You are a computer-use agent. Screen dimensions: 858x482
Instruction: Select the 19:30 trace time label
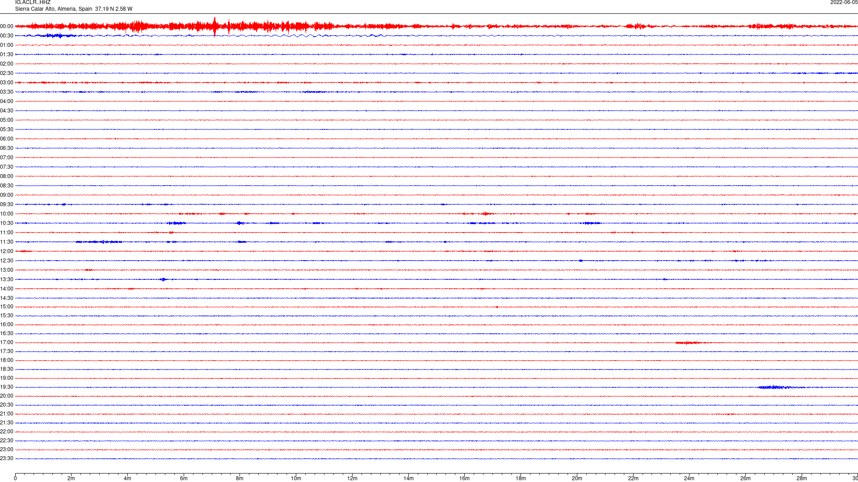[x=7, y=387]
